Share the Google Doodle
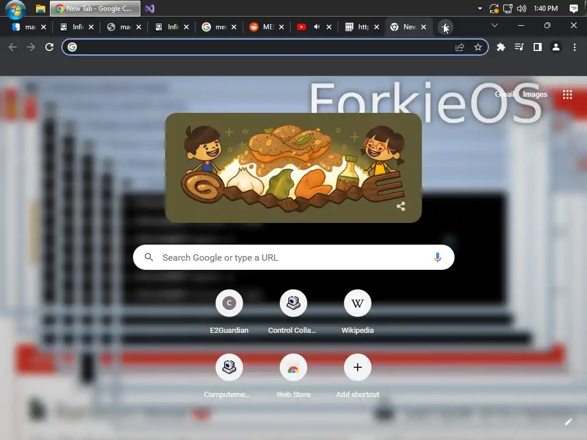Screen dimensions: 587x440 point(401,206)
